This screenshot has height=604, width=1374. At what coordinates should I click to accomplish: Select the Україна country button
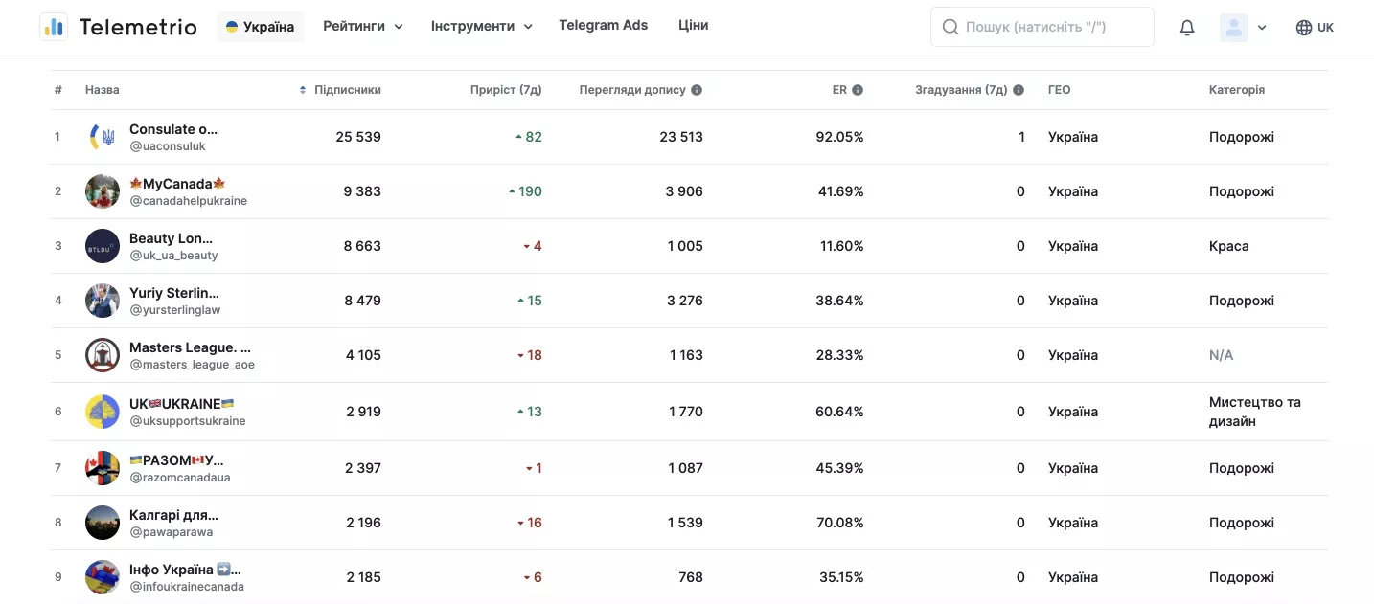click(261, 27)
